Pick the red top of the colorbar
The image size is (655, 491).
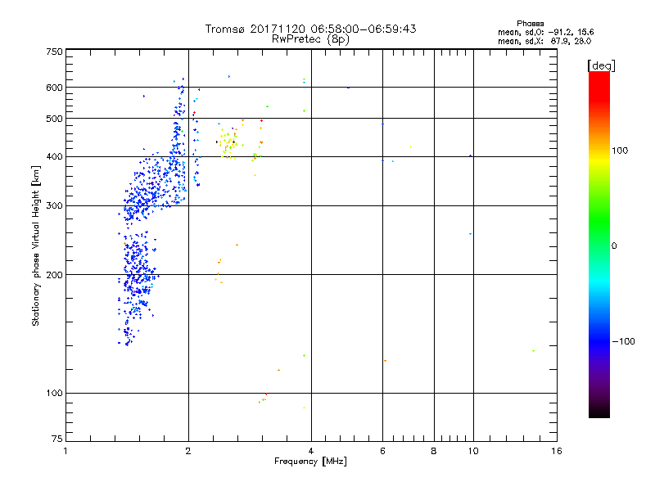point(599,76)
